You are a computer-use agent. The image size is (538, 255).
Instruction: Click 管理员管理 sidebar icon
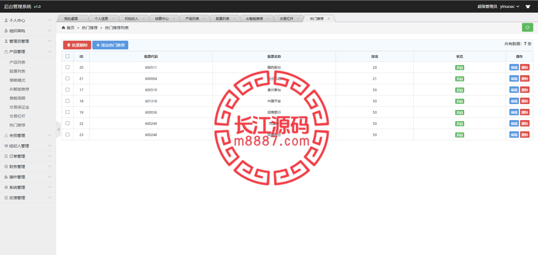pos(6,41)
